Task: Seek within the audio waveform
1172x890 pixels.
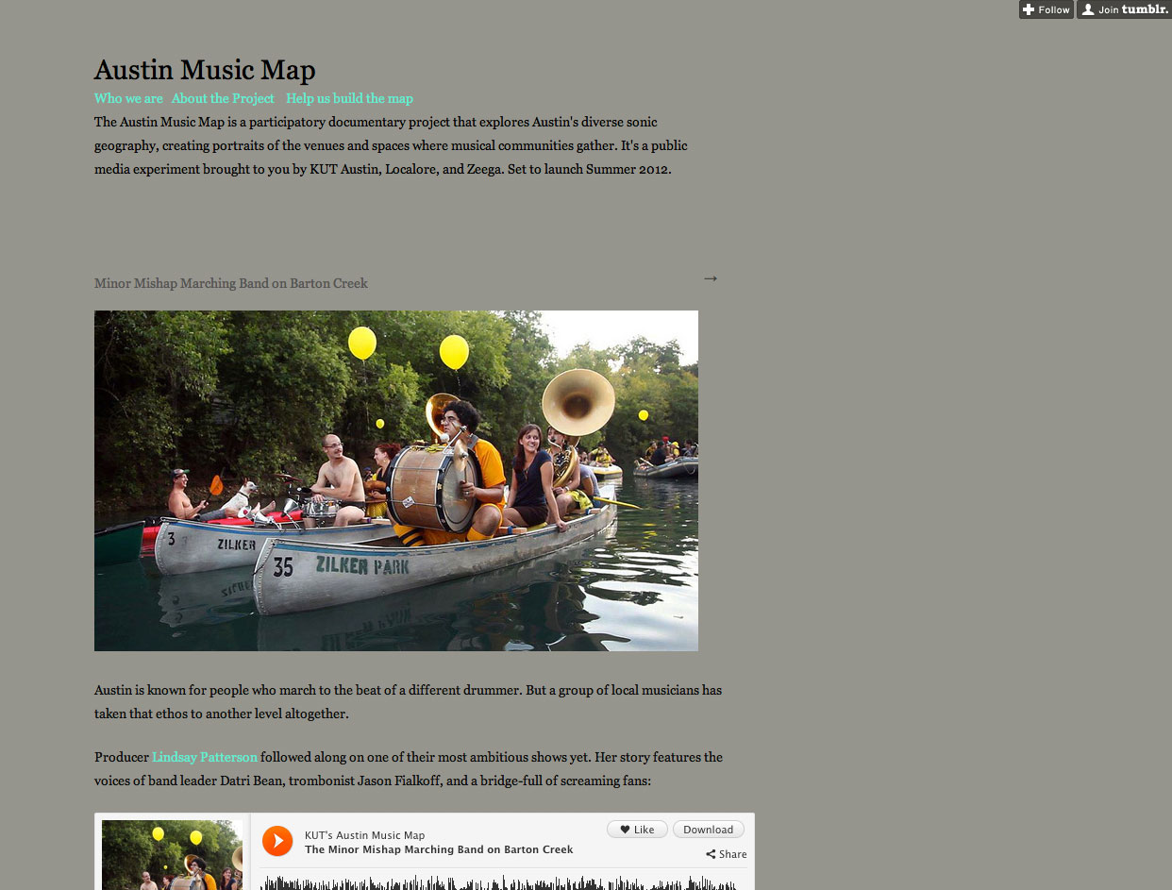Action: coord(498,882)
